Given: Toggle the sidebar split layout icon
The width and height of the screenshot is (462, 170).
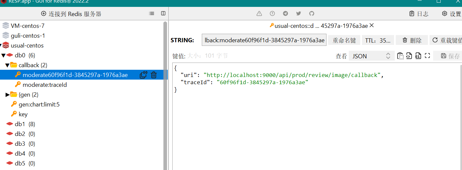Looking at the screenshot, I should (163, 13).
